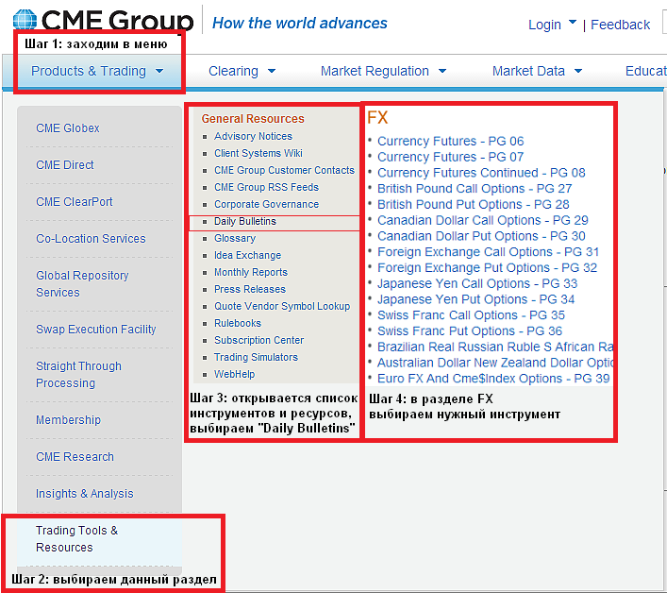
Task: Select Swap Execution Facility
Action: 95,329
